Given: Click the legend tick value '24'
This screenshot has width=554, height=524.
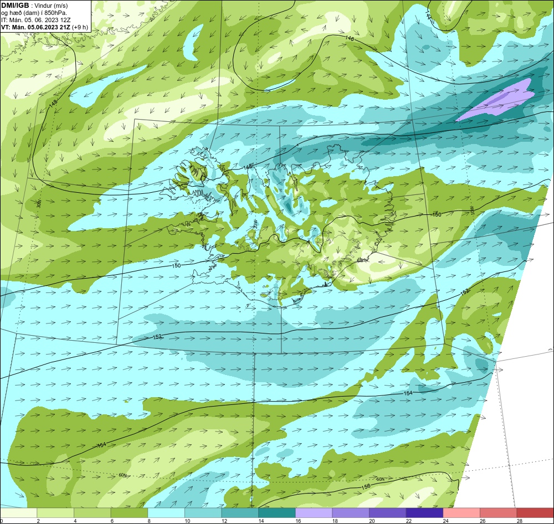Looking at the screenshot, I should [x=446, y=521].
